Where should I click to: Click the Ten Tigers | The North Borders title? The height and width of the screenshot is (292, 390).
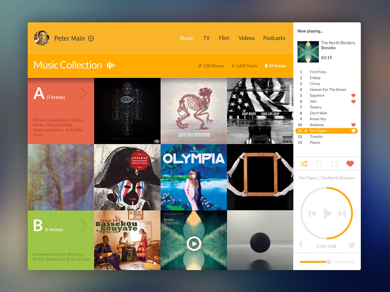tap(327, 178)
